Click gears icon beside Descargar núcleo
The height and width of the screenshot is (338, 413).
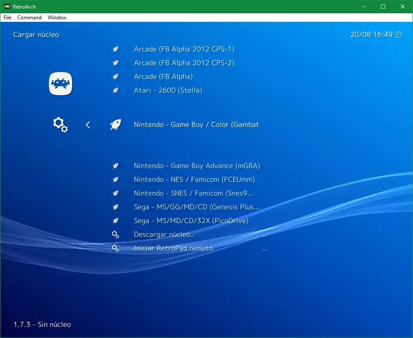115,235
